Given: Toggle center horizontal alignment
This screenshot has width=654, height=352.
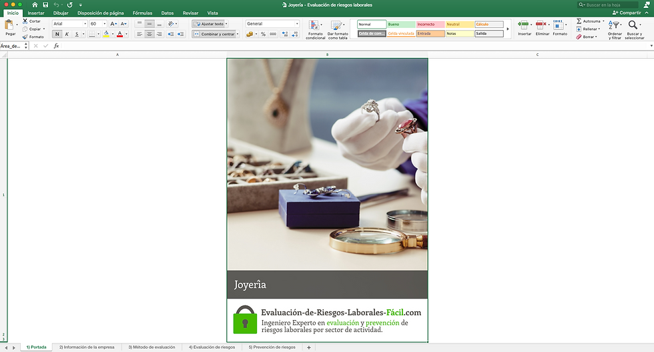Looking at the screenshot, I should click(149, 34).
